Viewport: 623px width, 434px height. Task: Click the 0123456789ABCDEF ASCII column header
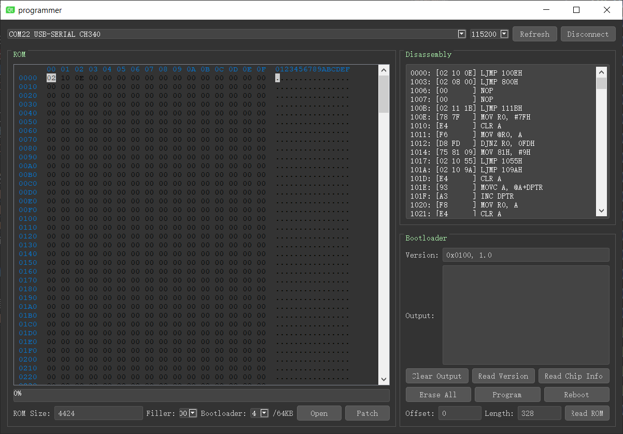tap(313, 69)
